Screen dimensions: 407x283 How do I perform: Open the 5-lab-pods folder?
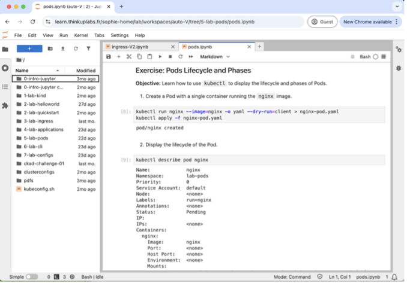click(36, 138)
